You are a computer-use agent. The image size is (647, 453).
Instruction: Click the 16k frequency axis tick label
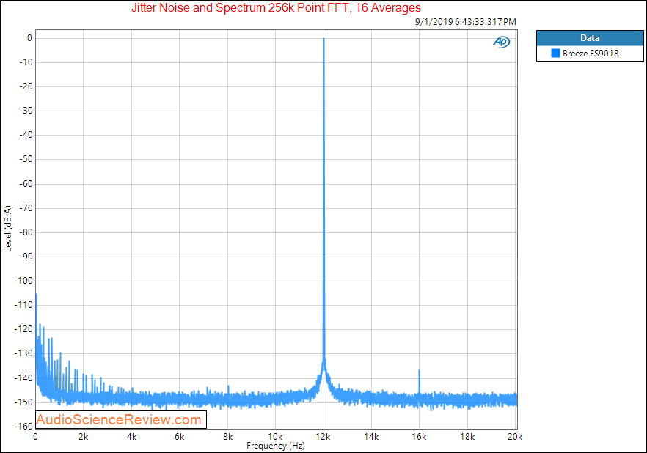click(420, 437)
